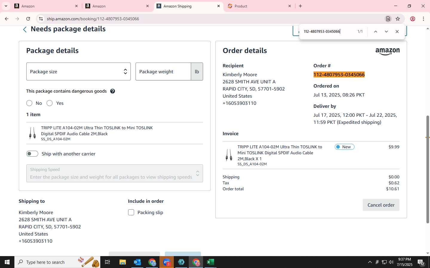Viewport: 430px width, 268px height.
Task: Click the vertical page scrollbar thumb
Action: point(428,169)
